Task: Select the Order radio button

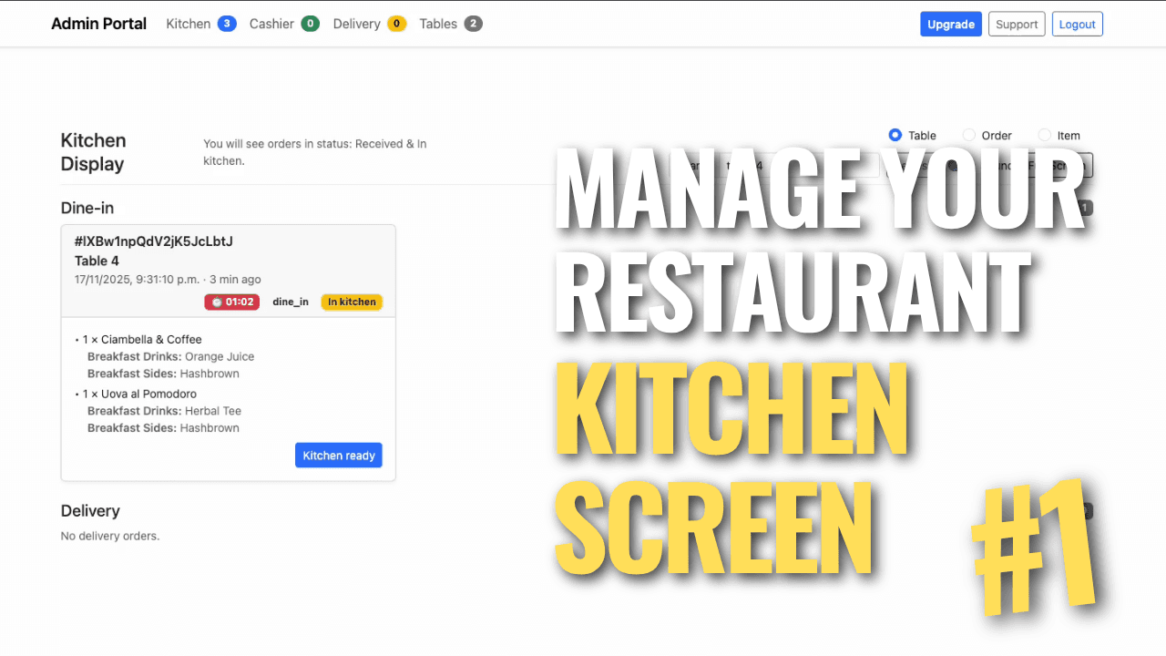Action: (969, 135)
